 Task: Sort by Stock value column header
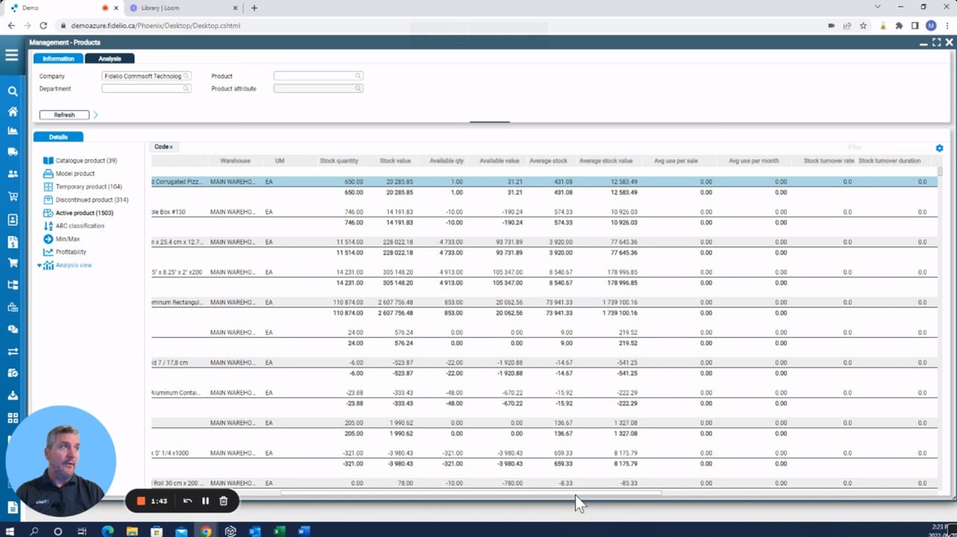tap(395, 161)
